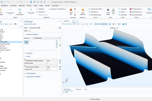Click the green run arrow in quick access toolbar
The height and width of the screenshot is (101, 152).
[5, 2]
